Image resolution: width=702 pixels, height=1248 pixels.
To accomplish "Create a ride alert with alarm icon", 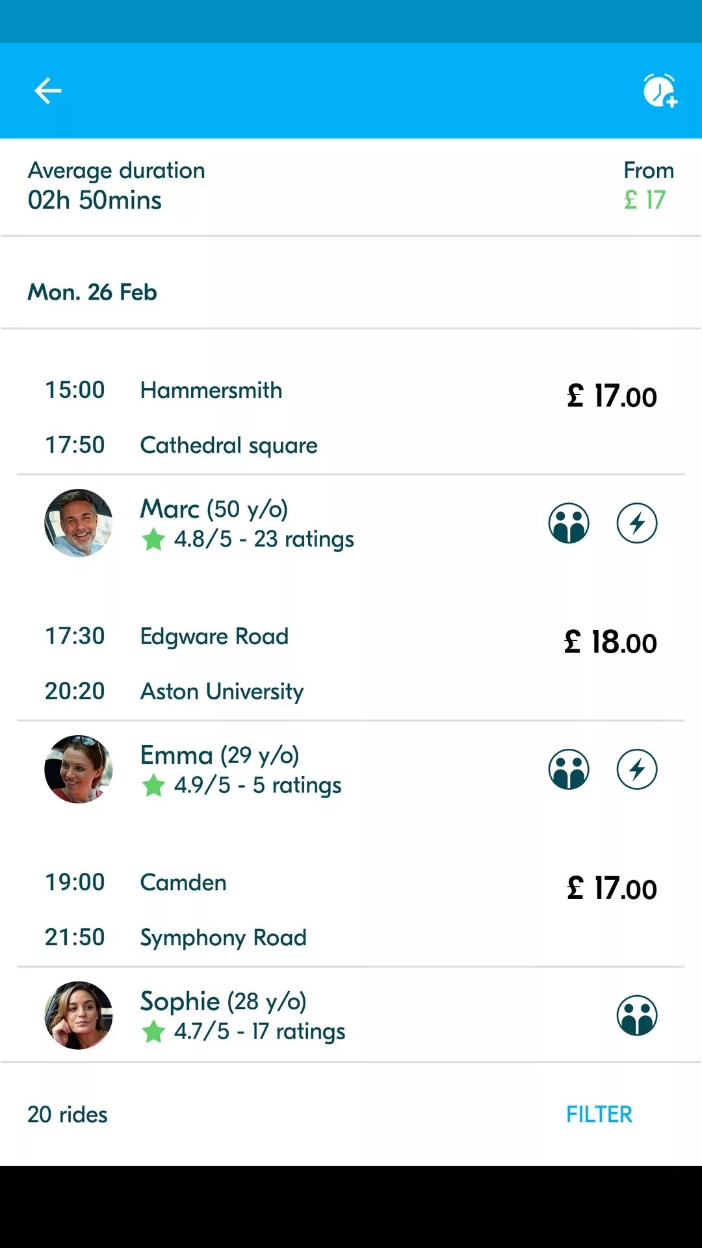I will (x=660, y=90).
